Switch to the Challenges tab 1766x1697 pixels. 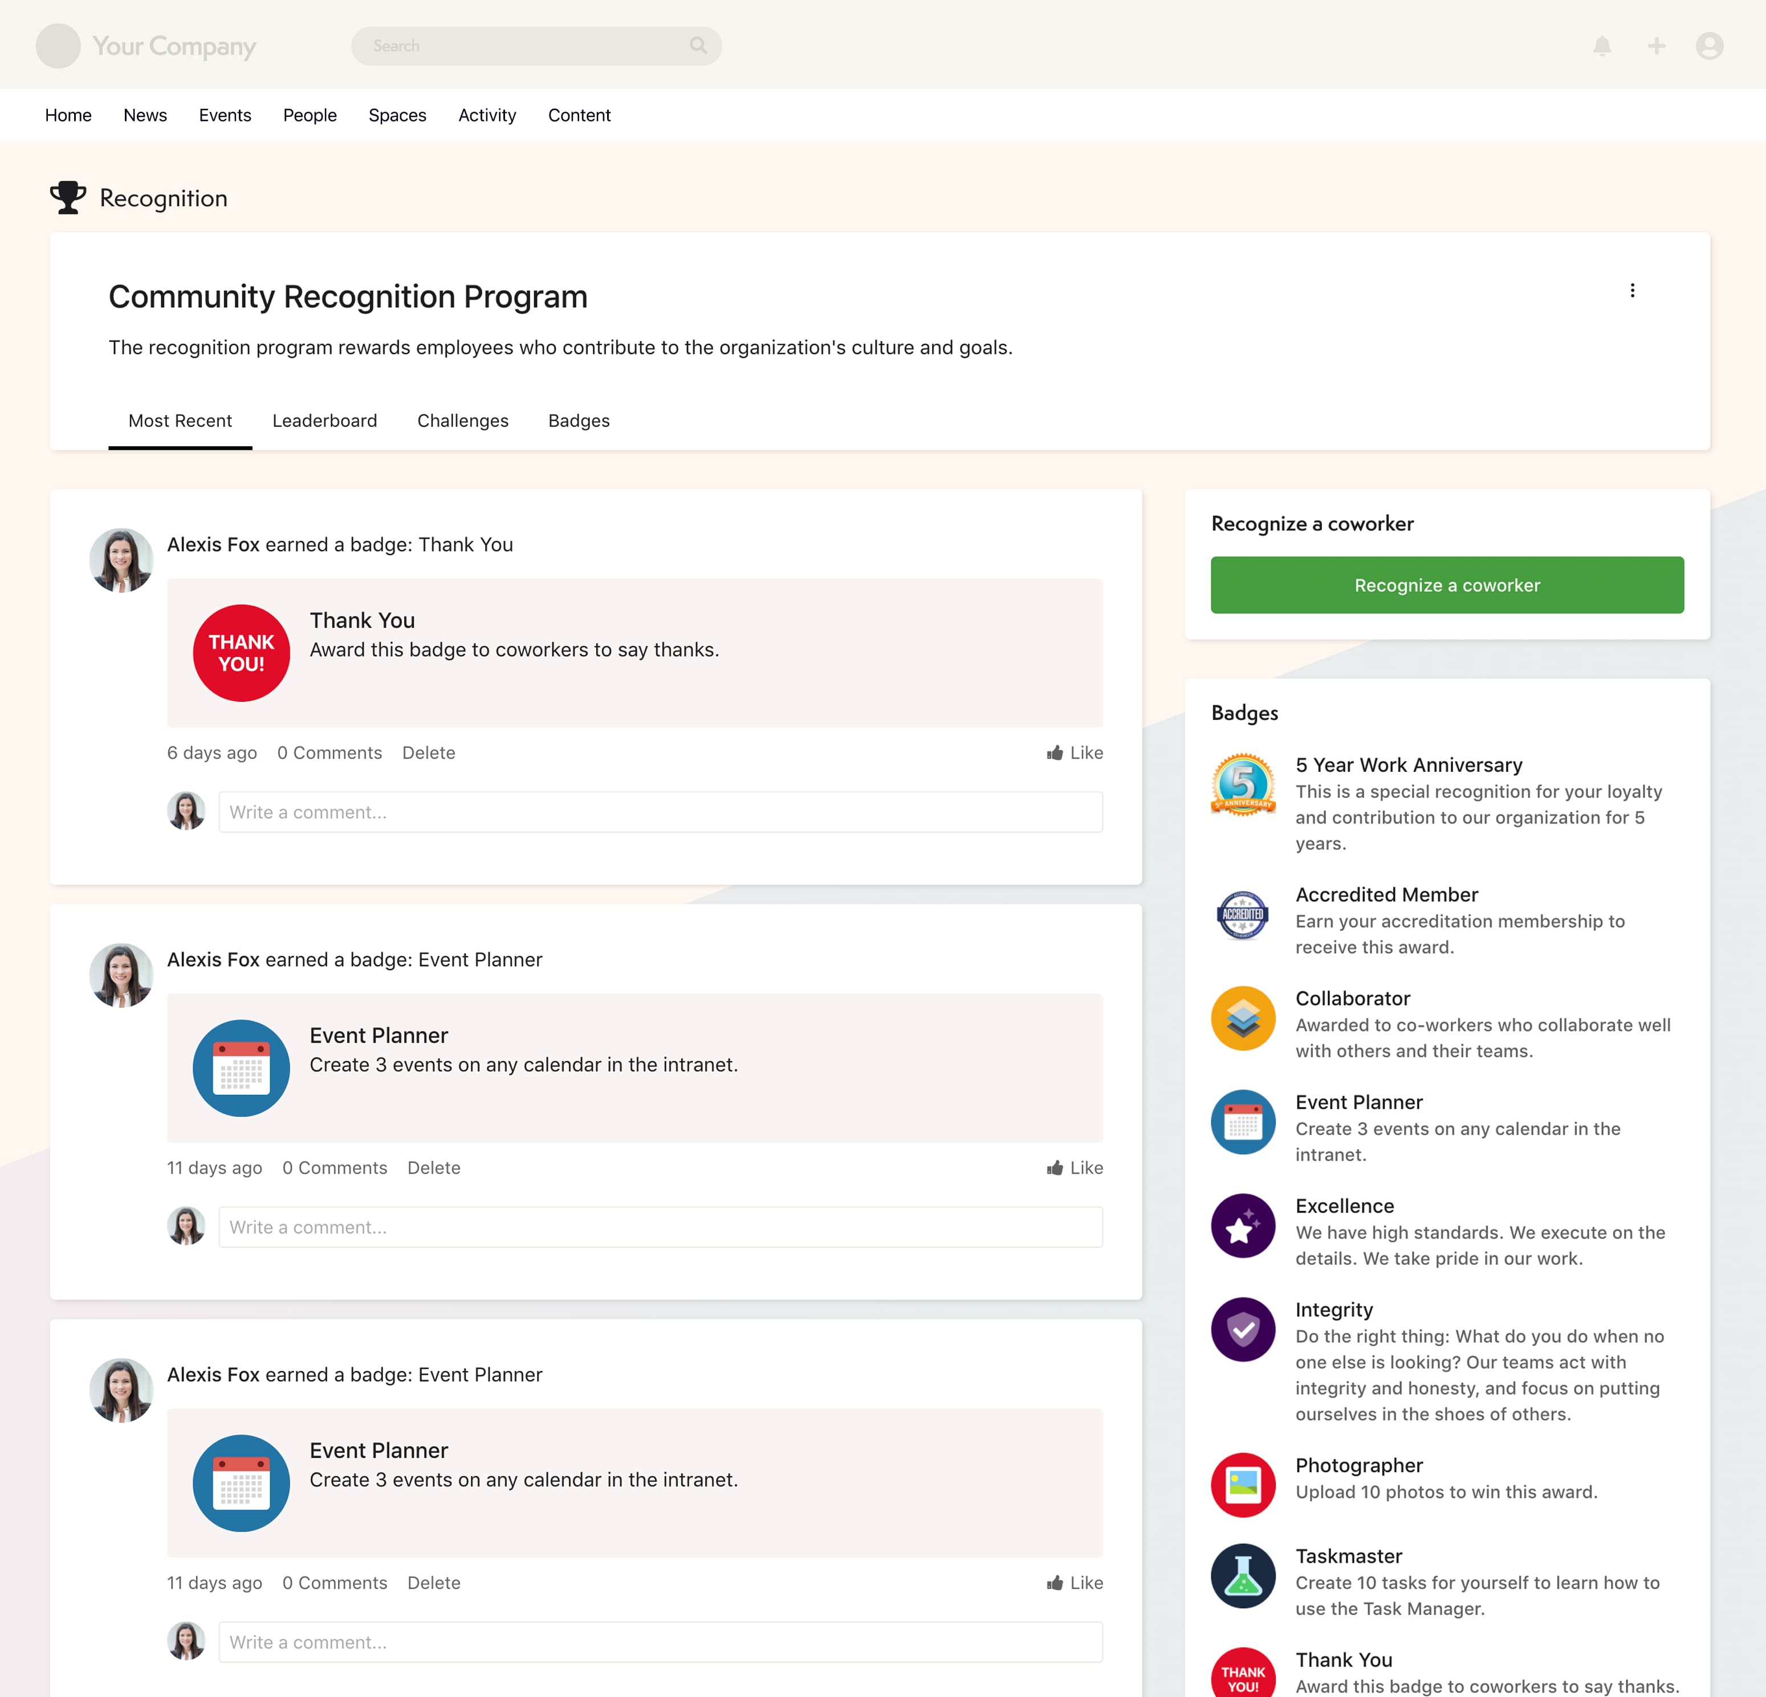click(x=462, y=421)
